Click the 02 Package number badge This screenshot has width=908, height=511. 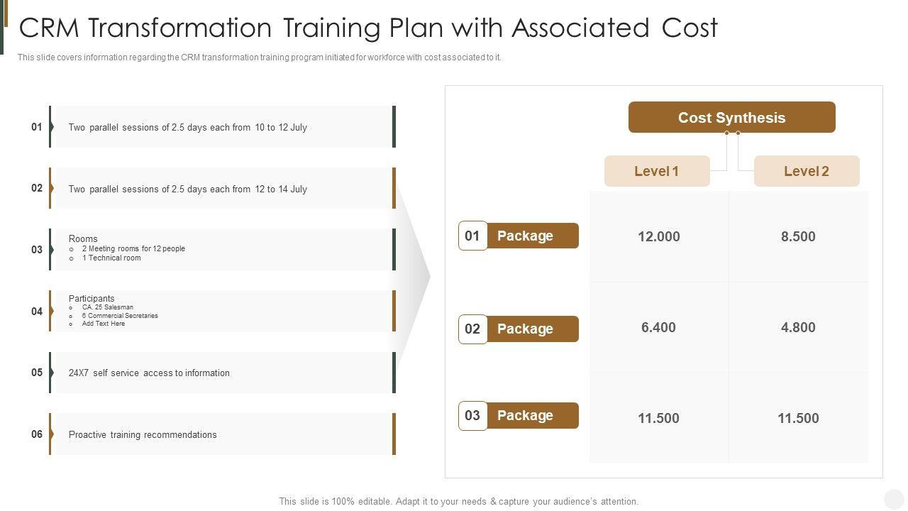pyautogui.click(x=472, y=329)
